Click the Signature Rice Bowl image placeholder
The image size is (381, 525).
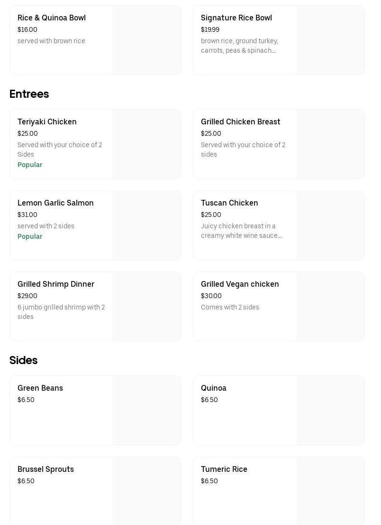coord(330,40)
